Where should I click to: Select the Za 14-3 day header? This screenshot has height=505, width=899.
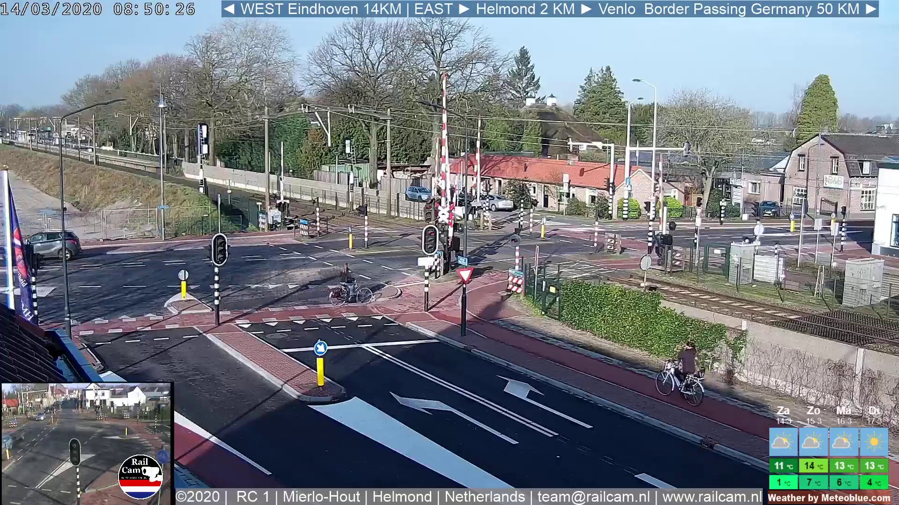click(783, 415)
